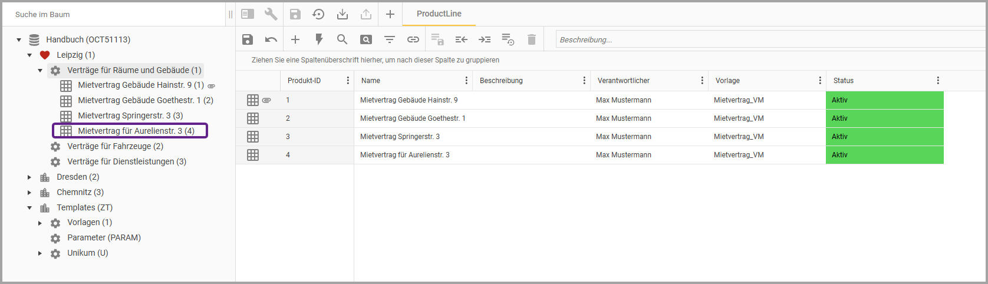Select Mietvertrag Springerstr. 3 tree item
This screenshot has width=988, height=284.
pyautogui.click(x=130, y=115)
